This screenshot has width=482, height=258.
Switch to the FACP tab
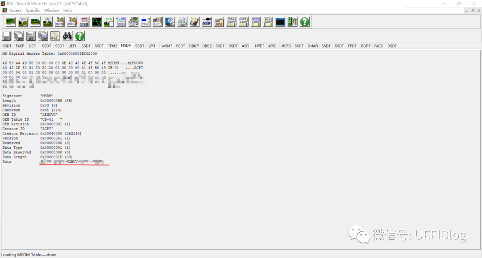(20, 46)
